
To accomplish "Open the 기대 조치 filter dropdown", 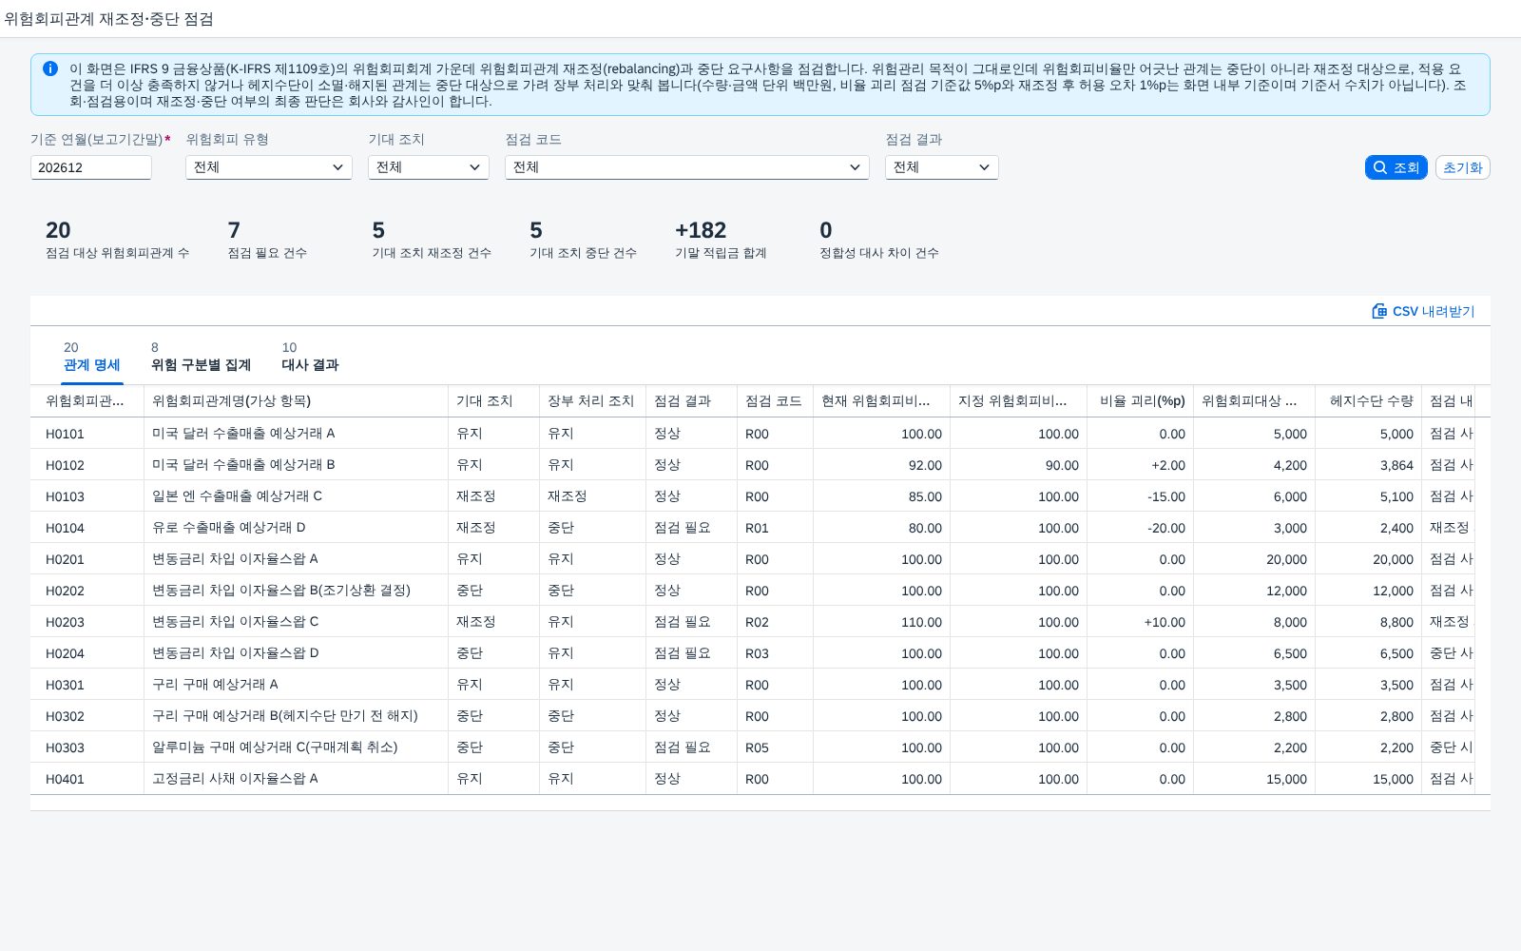I will click(x=429, y=167).
